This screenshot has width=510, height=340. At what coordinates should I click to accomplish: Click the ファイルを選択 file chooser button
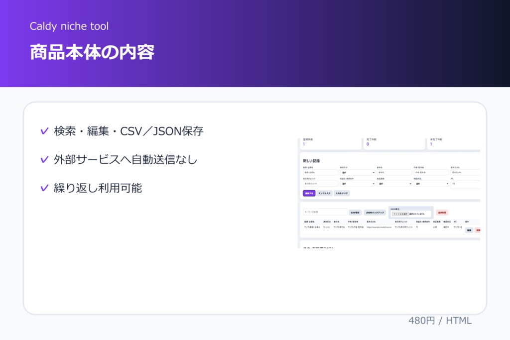click(x=400, y=214)
